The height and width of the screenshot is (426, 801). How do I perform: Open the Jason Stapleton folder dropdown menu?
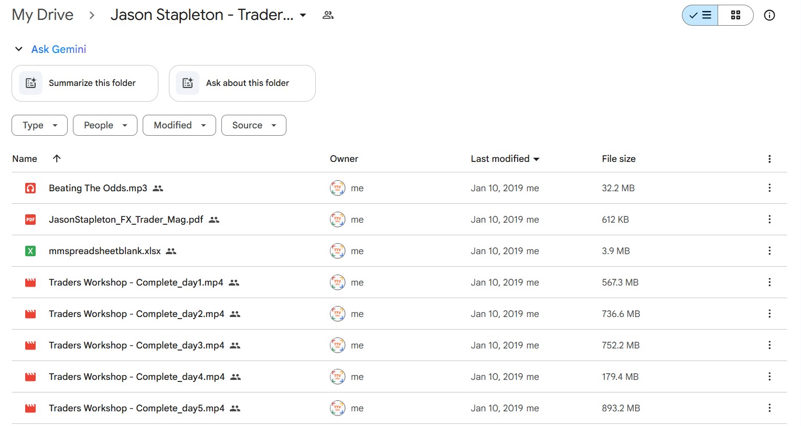[x=303, y=15]
